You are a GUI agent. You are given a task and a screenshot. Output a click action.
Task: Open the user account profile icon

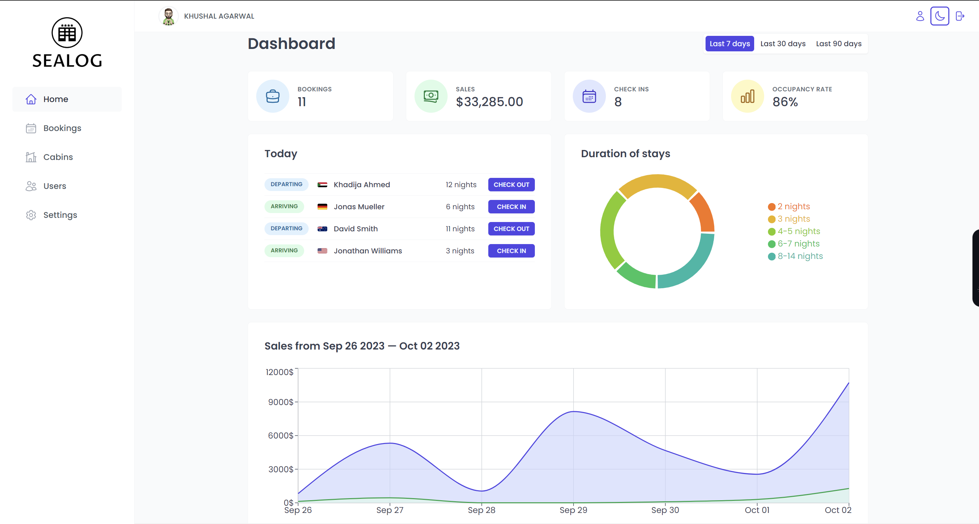920,16
